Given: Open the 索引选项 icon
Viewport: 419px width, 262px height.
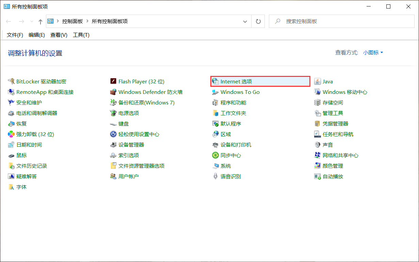Looking at the screenshot, I should pyautogui.click(x=113, y=155).
